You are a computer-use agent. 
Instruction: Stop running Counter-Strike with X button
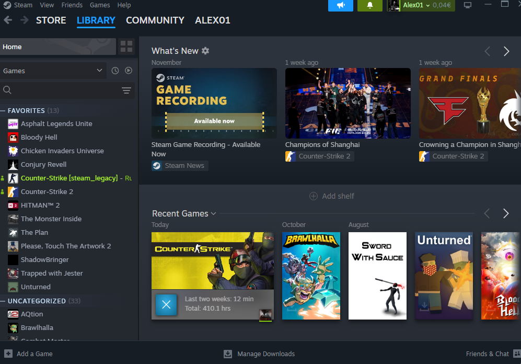coord(166,304)
